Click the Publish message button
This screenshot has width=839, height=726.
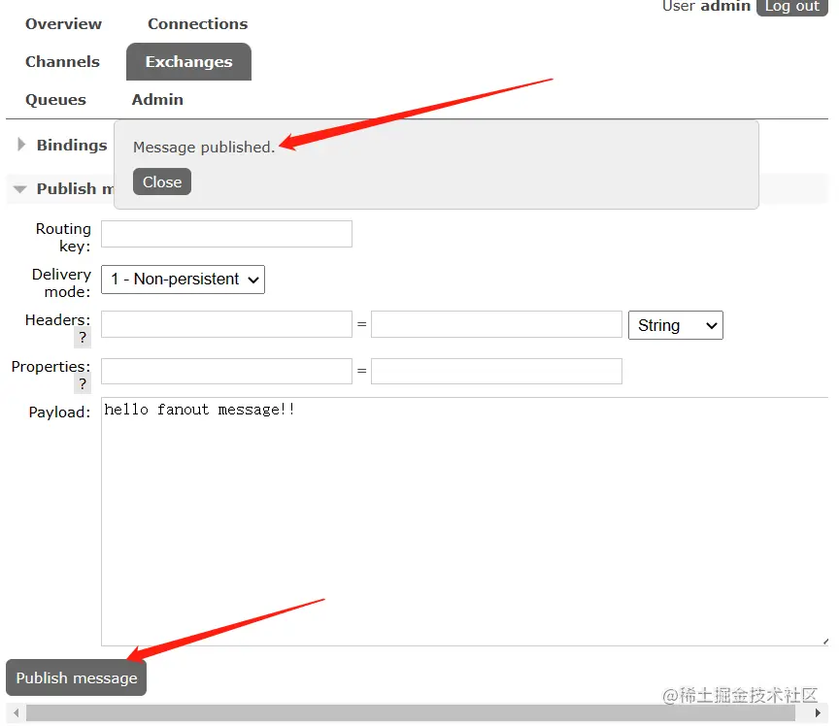click(76, 677)
